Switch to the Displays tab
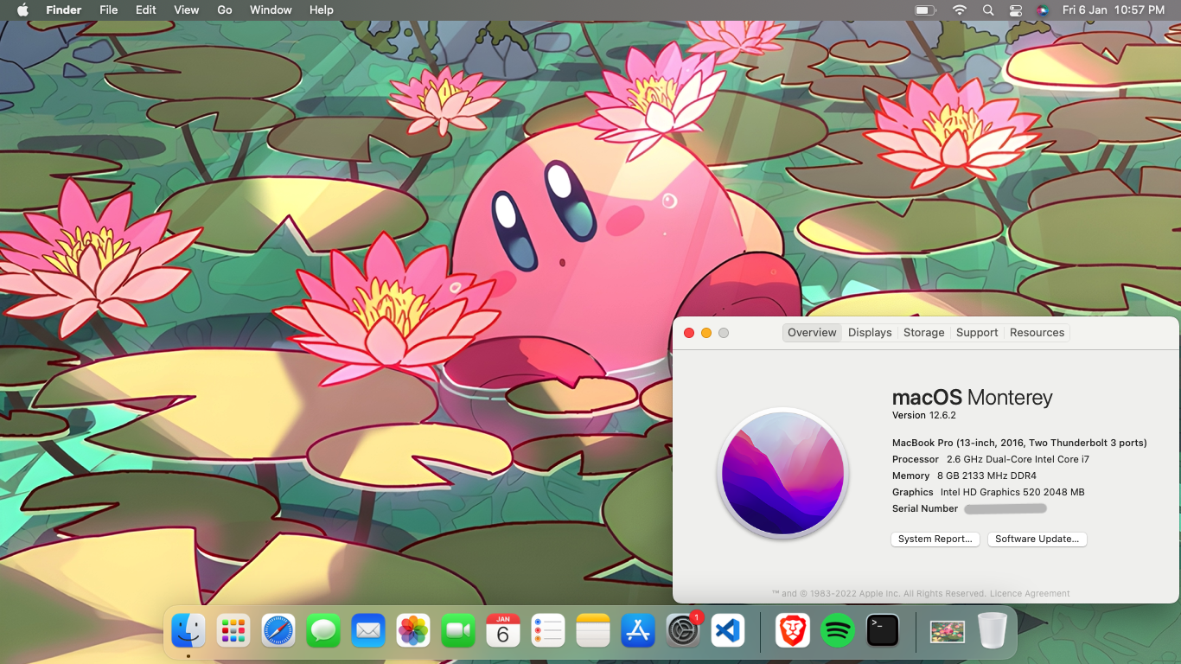The image size is (1181, 664). pos(870,333)
